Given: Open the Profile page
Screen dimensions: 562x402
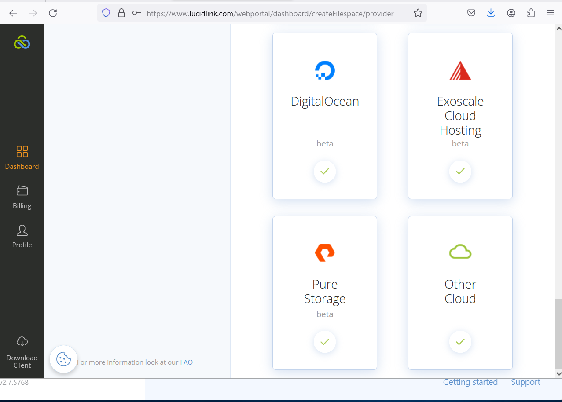Looking at the screenshot, I should coord(22,236).
